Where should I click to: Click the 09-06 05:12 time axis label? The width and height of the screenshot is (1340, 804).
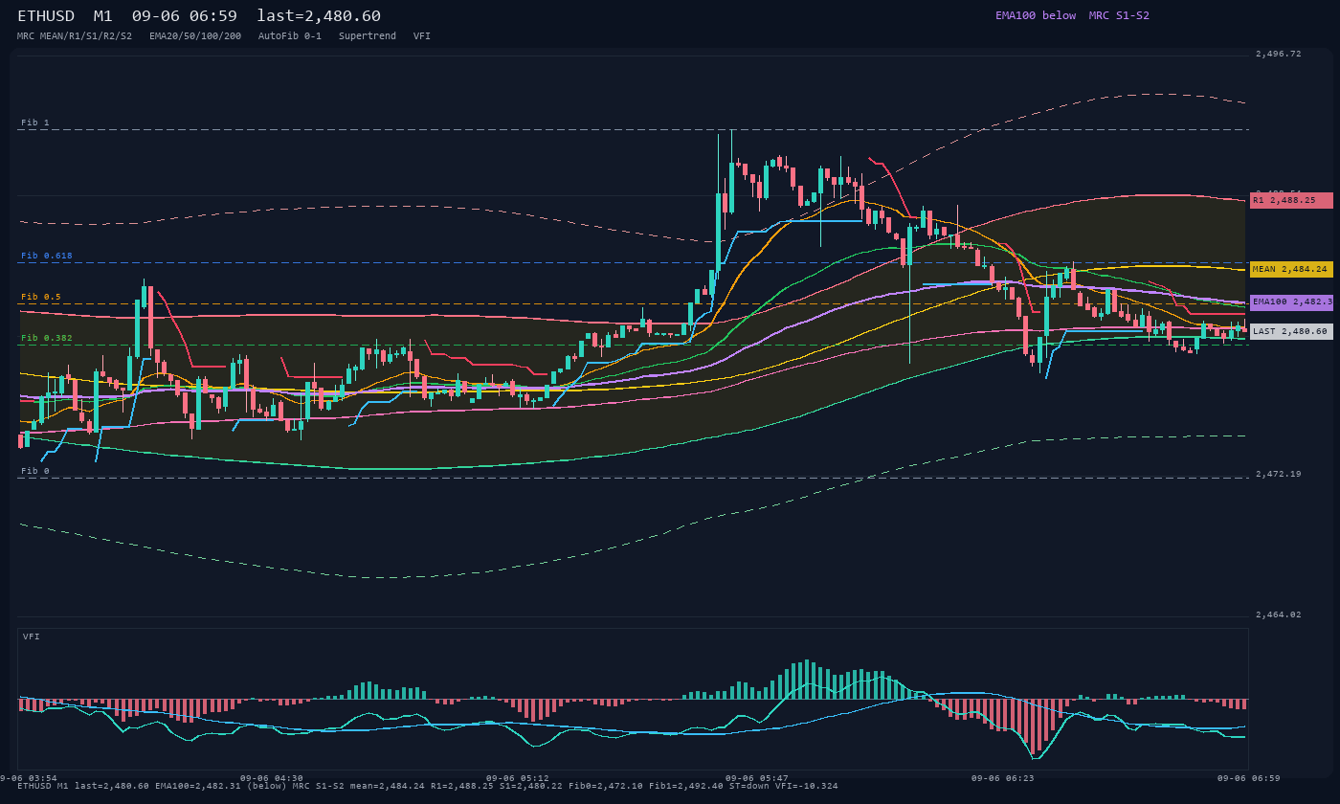[518, 778]
